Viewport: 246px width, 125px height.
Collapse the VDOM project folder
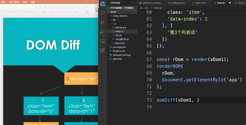pyautogui.click(x=122, y=12)
